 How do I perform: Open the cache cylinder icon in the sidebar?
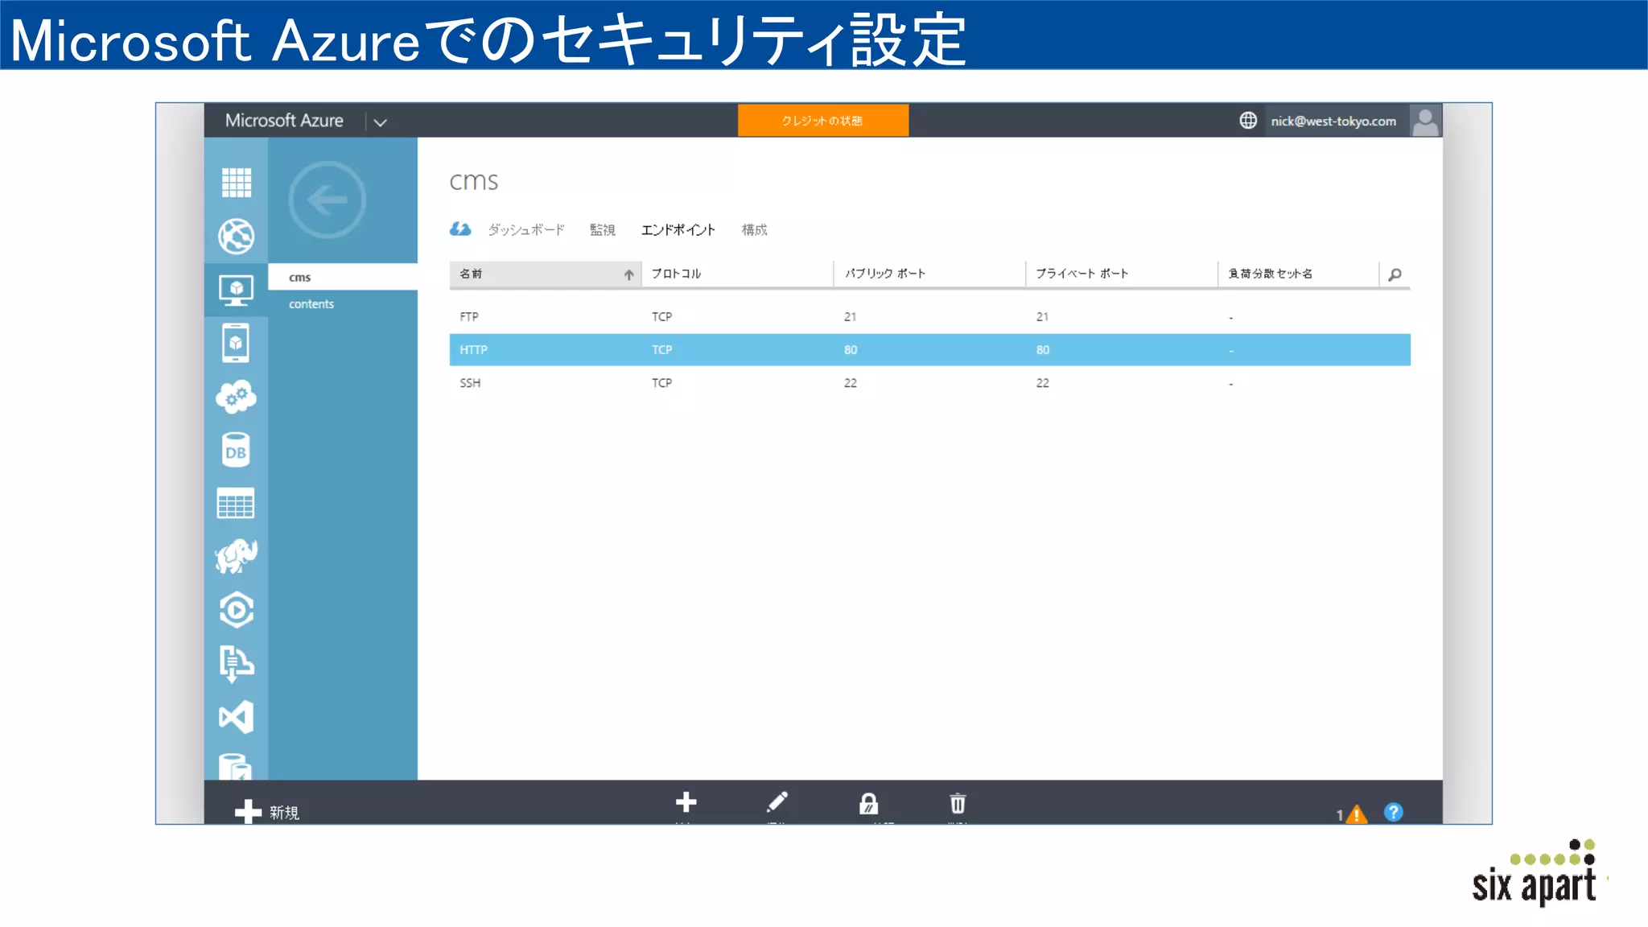point(236,767)
